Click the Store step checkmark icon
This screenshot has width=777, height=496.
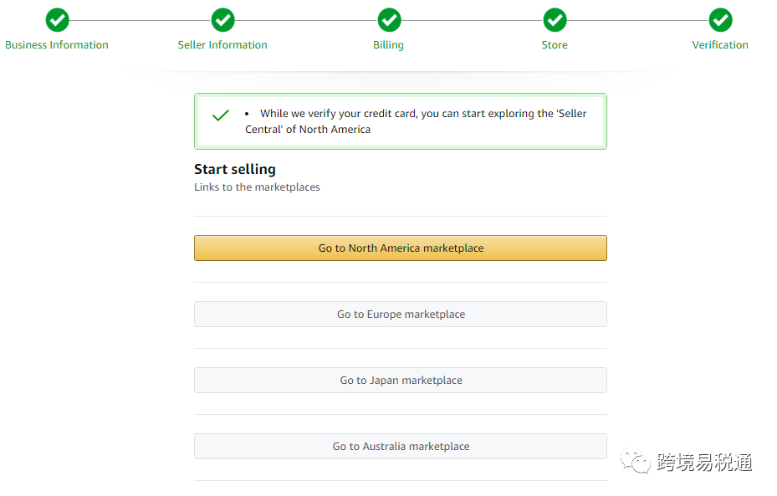pos(555,20)
